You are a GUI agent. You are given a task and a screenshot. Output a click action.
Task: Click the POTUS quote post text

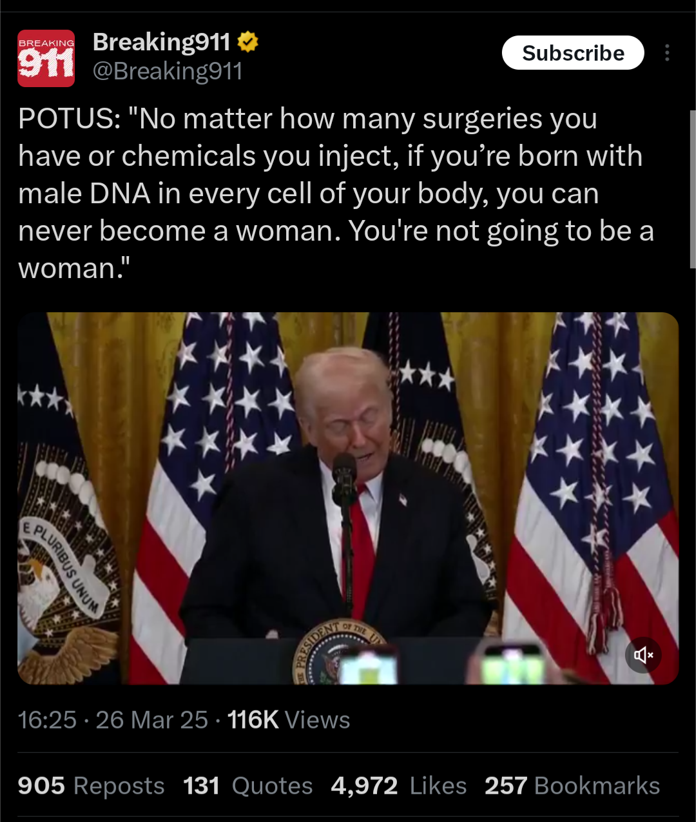[x=336, y=194]
